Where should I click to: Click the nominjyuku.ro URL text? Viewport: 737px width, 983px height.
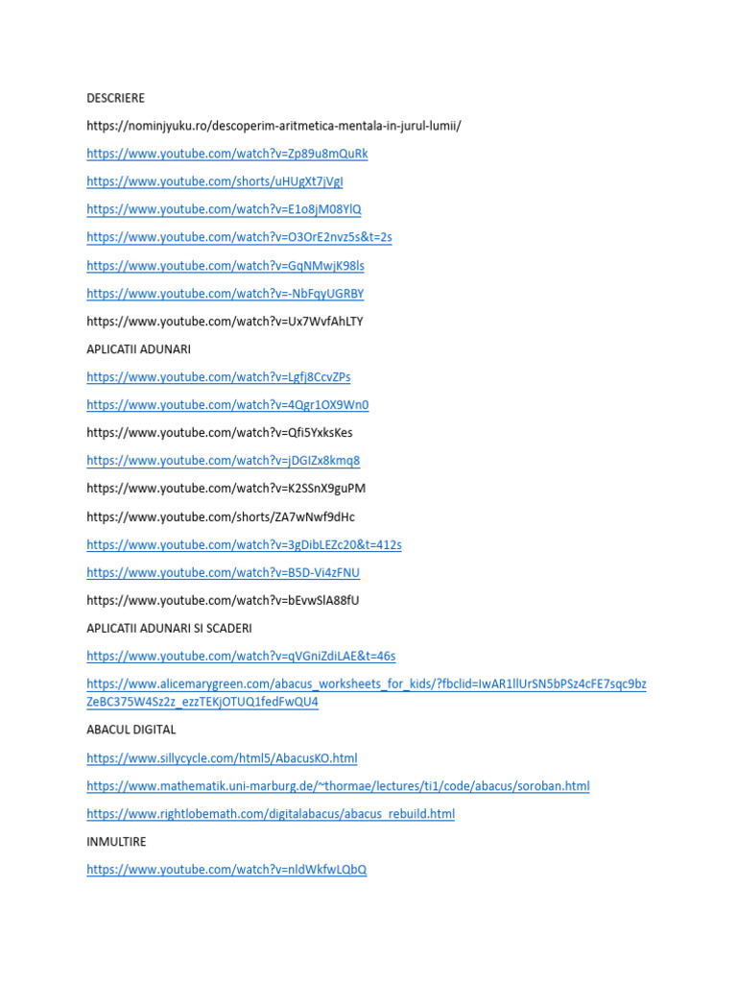[x=273, y=126]
